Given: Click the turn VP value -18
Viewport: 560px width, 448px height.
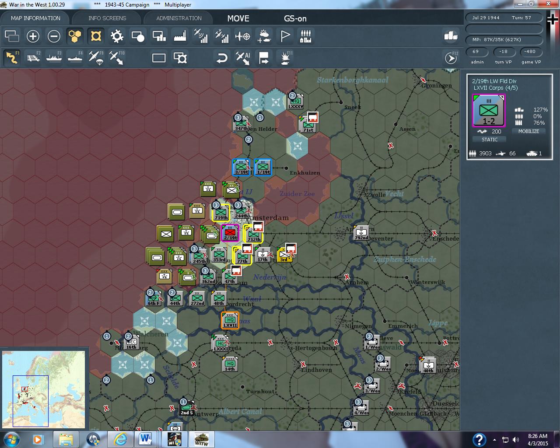Looking at the screenshot, I should point(504,51).
